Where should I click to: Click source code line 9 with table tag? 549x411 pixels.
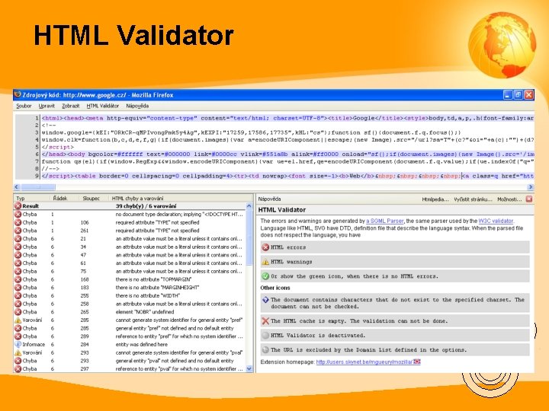coord(287,176)
